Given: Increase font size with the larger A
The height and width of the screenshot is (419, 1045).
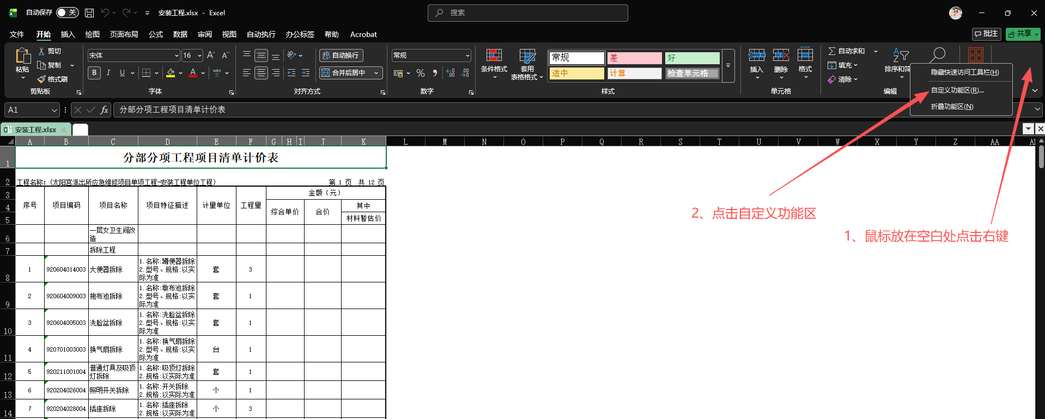Looking at the screenshot, I should [x=211, y=55].
